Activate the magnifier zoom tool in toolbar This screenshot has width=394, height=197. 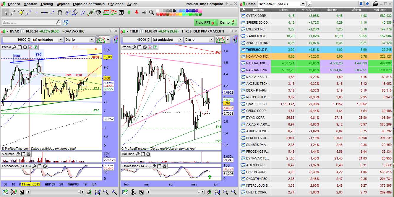tap(152, 12)
